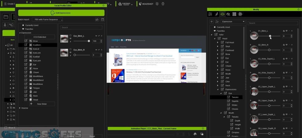Click the lock icon for 02_Blink_R
This screenshot has width=302, height=138.
coord(284,45)
